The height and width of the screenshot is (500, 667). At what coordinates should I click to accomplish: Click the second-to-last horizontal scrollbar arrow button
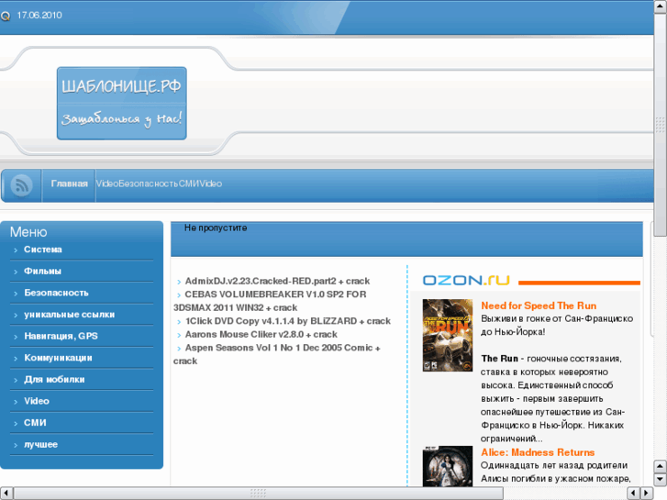tap(634, 494)
